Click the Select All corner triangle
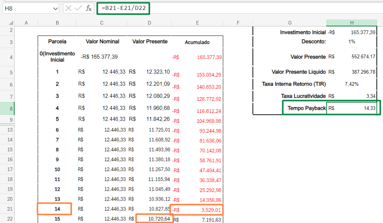The image size is (383, 223). coord(11,23)
